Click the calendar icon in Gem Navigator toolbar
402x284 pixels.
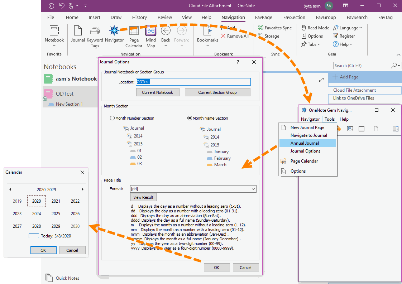361,128
